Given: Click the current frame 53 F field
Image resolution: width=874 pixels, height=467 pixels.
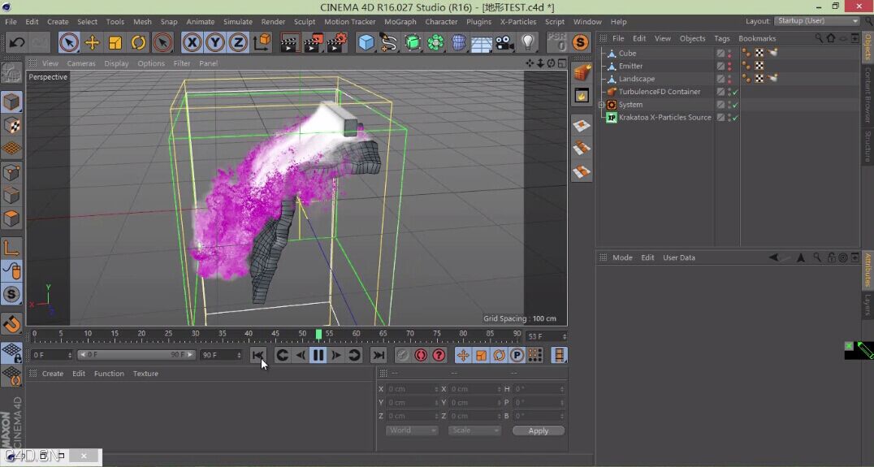Looking at the screenshot, I should [546, 336].
